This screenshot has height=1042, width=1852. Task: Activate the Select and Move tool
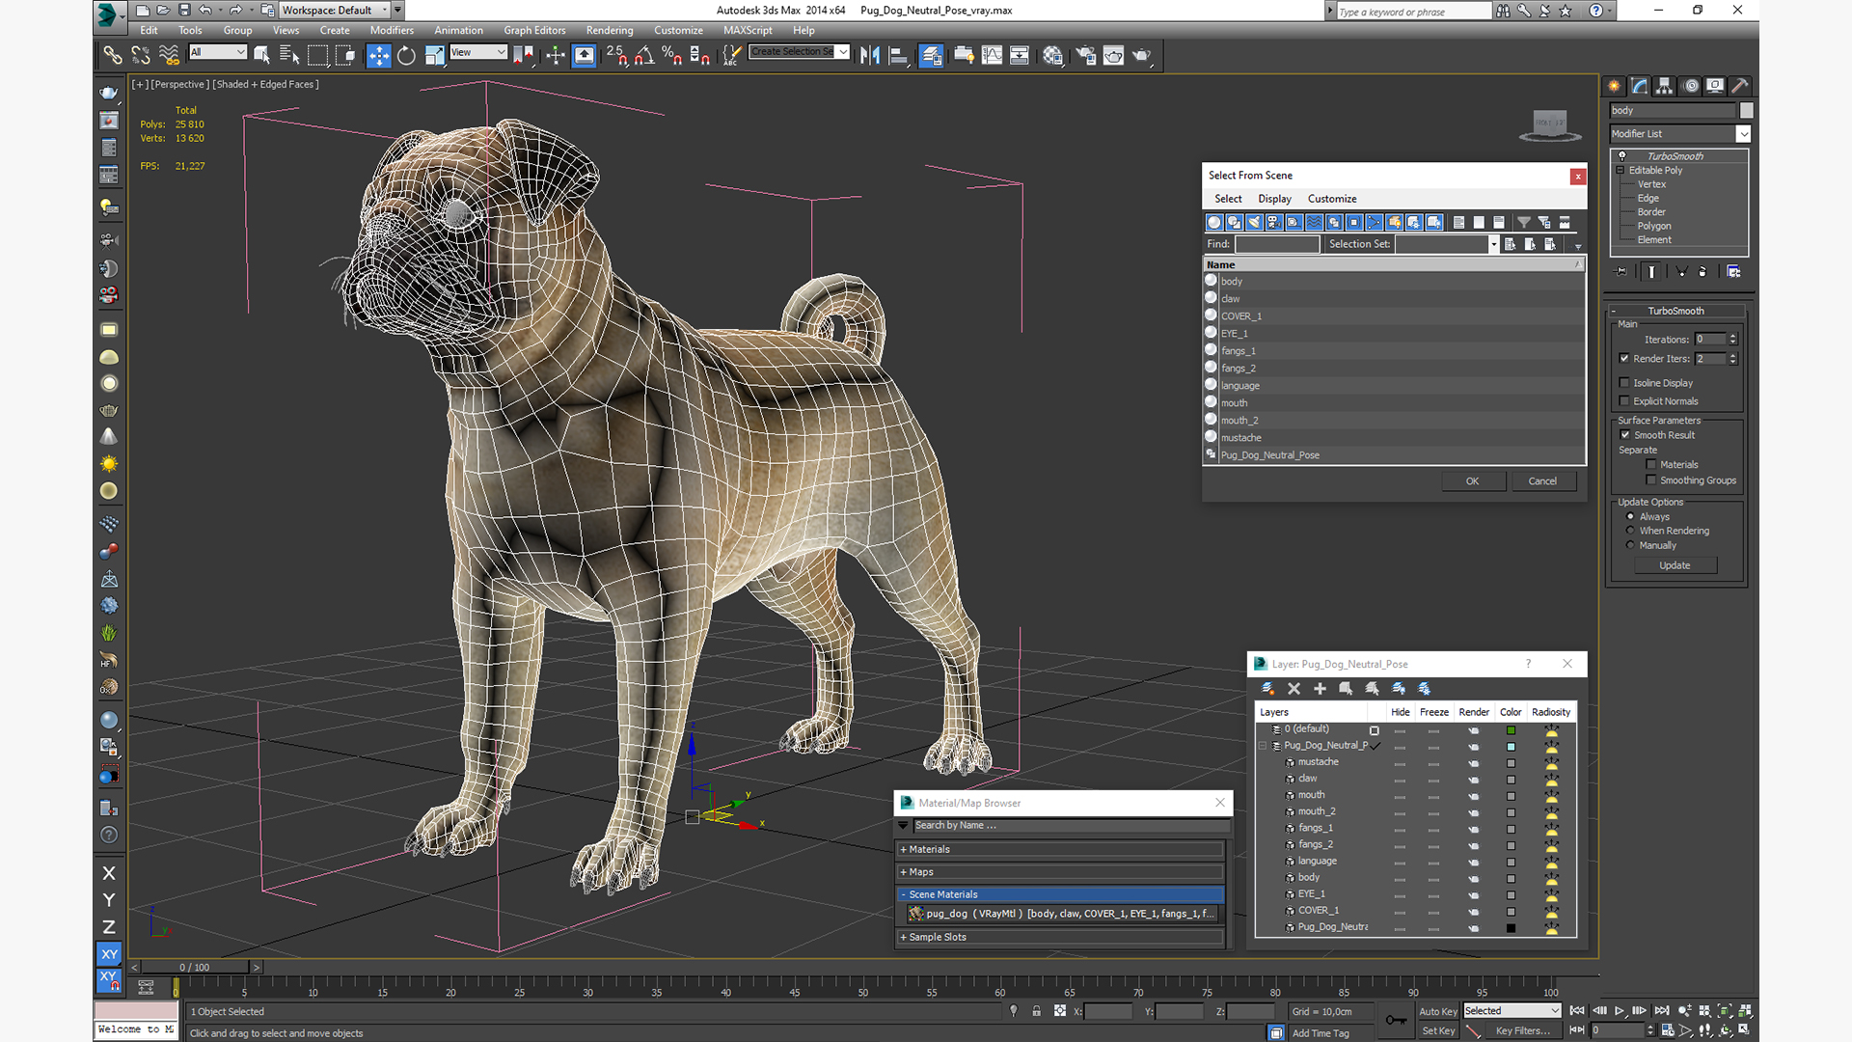click(379, 55)
